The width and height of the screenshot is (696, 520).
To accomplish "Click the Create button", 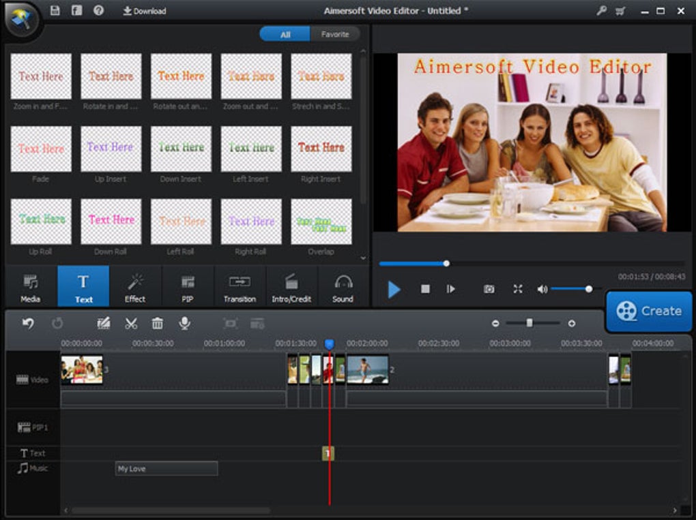I will (649, 311).
